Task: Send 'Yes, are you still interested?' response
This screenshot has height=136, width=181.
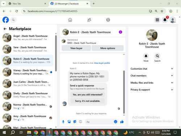Action: click(88, 95)
